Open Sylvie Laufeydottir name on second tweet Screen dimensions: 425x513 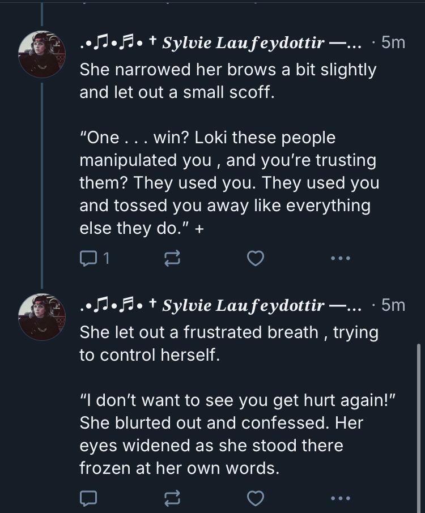(x=244, y=305)
